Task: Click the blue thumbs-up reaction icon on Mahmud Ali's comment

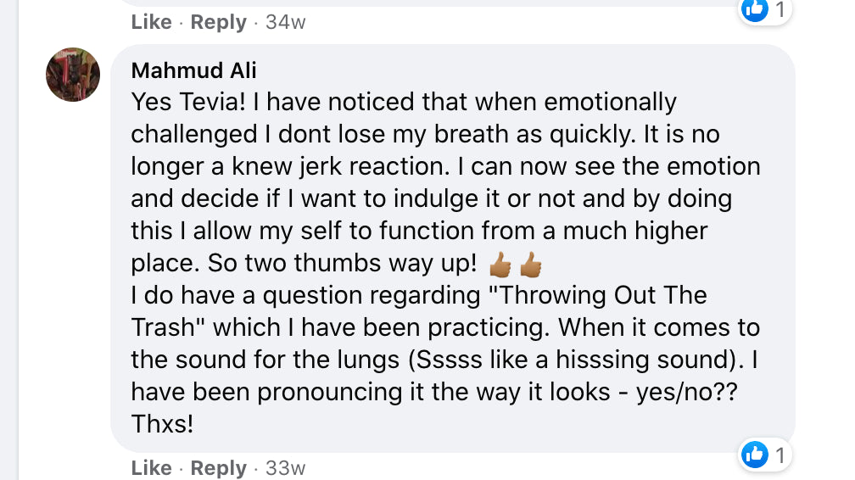Action: coord(754,455)
